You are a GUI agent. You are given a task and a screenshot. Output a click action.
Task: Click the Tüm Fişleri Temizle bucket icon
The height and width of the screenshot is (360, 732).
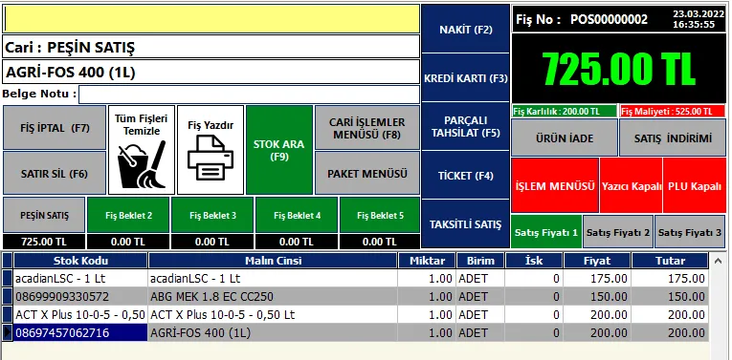pyautogui.click(x=142, y=164)
